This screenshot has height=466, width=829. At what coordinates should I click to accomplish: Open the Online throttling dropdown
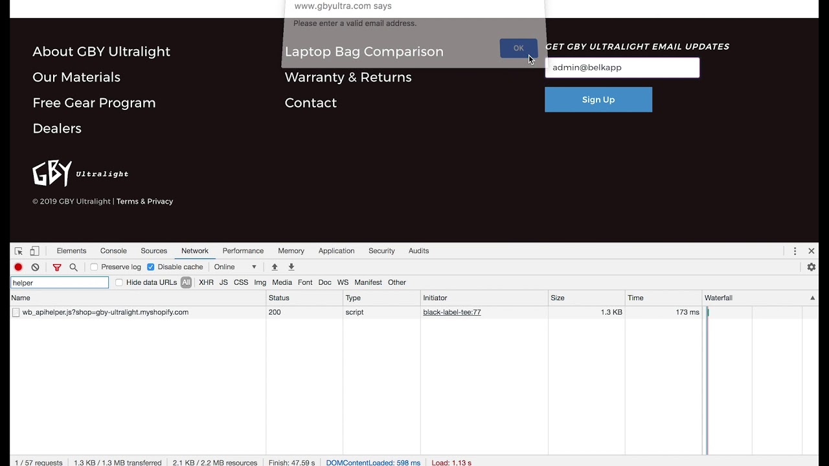tap(236, 267)
